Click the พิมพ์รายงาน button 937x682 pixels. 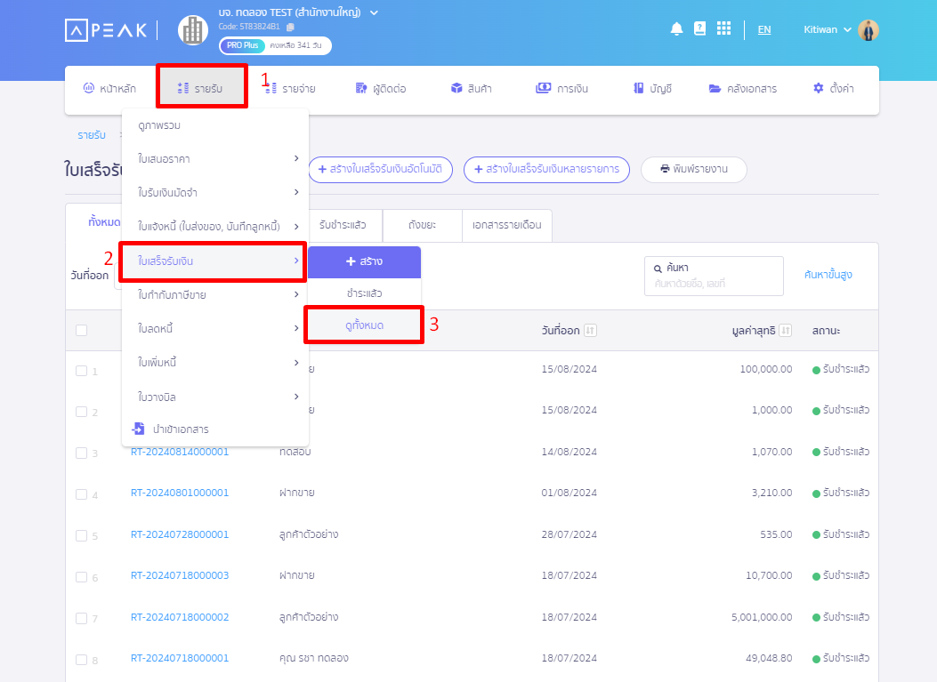click(693, 169)
